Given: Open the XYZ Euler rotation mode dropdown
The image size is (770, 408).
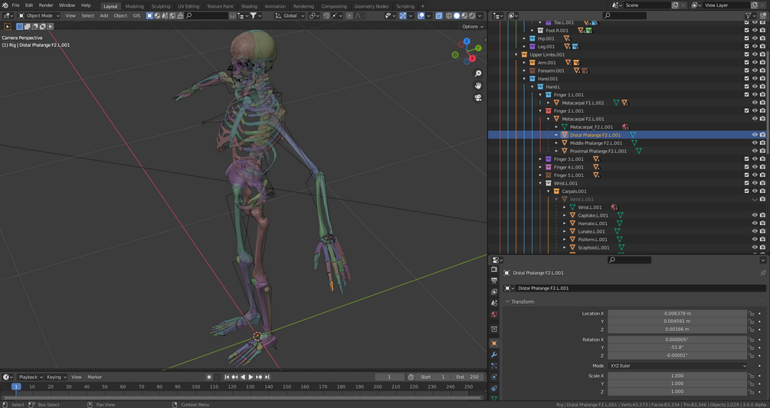Looking at the screenshot, I should pyautogui.click(x=677, y=366).
